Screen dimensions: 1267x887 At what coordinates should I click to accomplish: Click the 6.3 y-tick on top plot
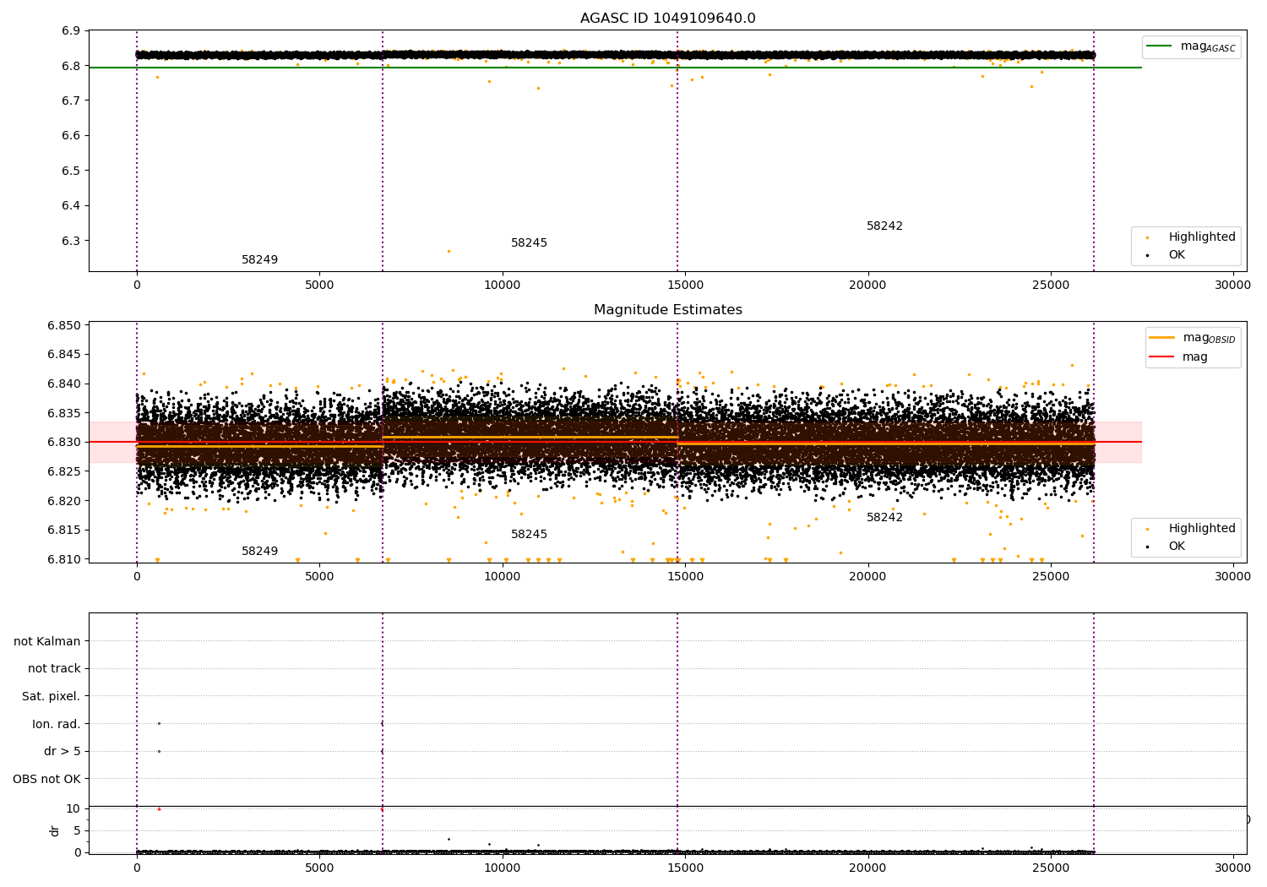[x=71, y=241]
